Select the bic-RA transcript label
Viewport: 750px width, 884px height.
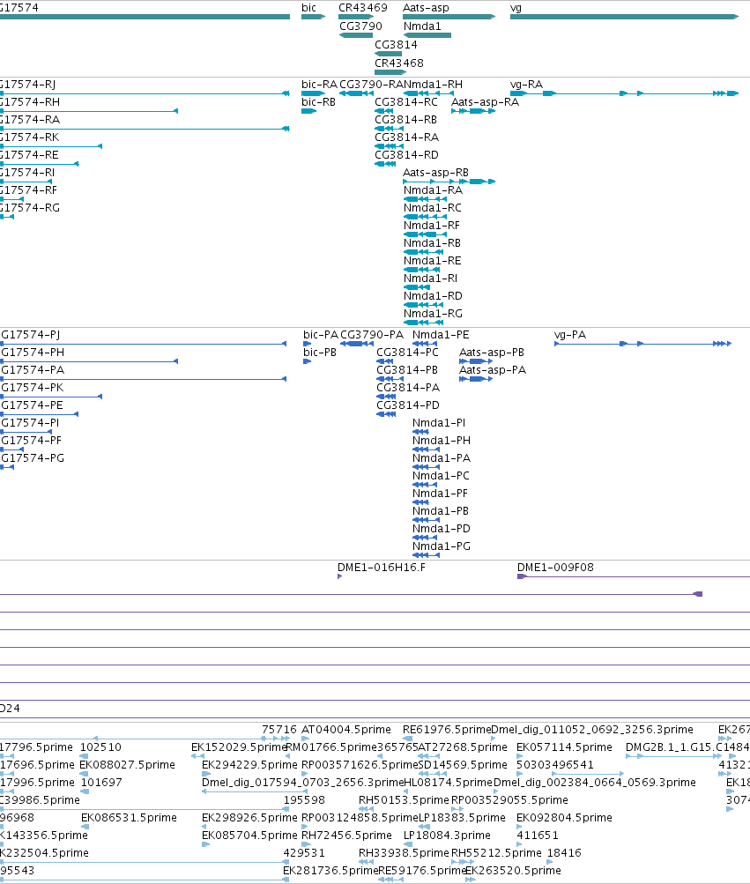[x=319, y=85]
